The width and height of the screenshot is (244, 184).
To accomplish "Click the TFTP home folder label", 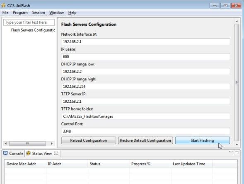I will 77,109.
